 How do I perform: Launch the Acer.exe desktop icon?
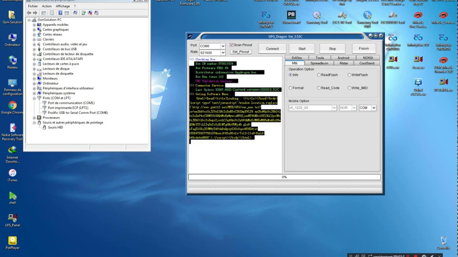click(418, 62)
